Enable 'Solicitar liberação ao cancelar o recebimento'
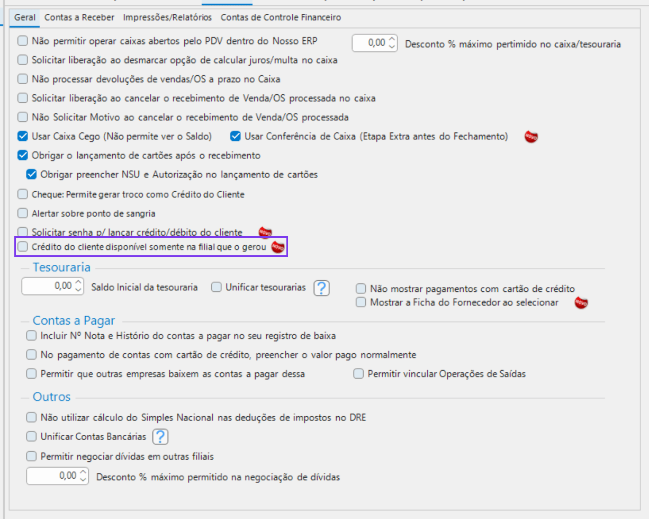This screenshot has height=519, width=649. point(22,98)
